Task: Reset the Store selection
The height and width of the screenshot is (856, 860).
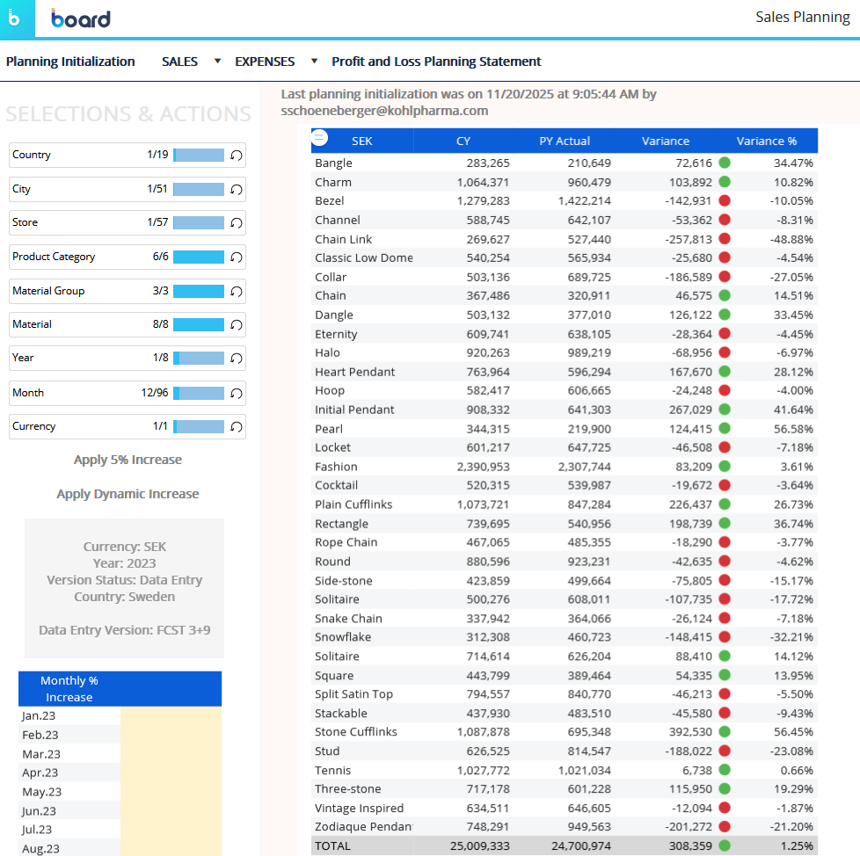Action: point(237,223)
